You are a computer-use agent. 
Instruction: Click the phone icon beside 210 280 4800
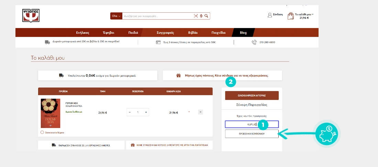(x=254, y=42)
